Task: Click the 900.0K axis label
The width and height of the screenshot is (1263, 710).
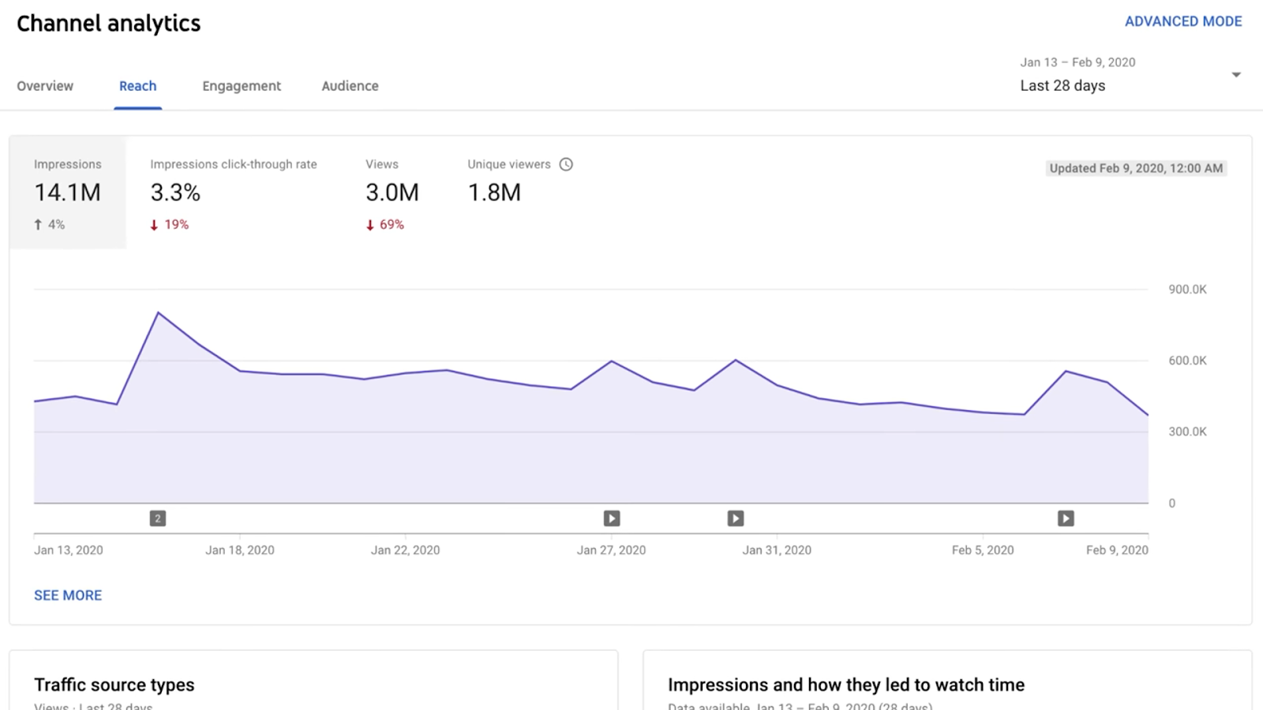Action: coord(1187,290)
